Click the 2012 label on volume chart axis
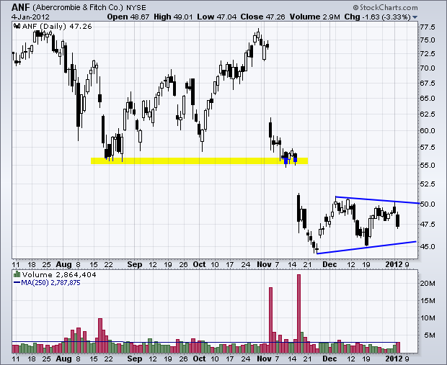Viewport: 447px width, 365px height. (394, 359)
